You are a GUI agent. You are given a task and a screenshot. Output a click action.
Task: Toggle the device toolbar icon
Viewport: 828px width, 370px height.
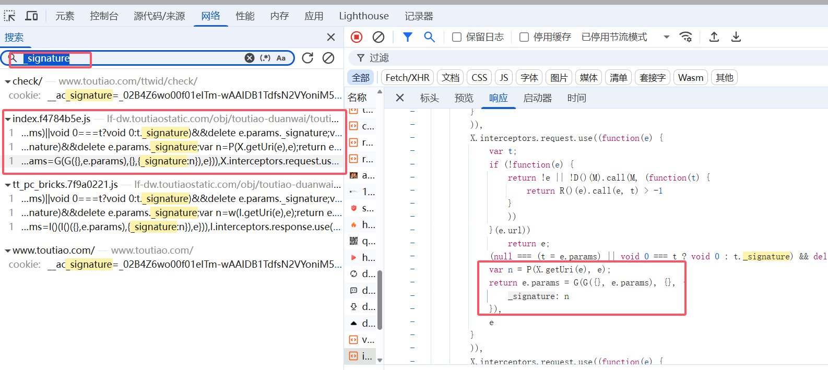point(31,16)
